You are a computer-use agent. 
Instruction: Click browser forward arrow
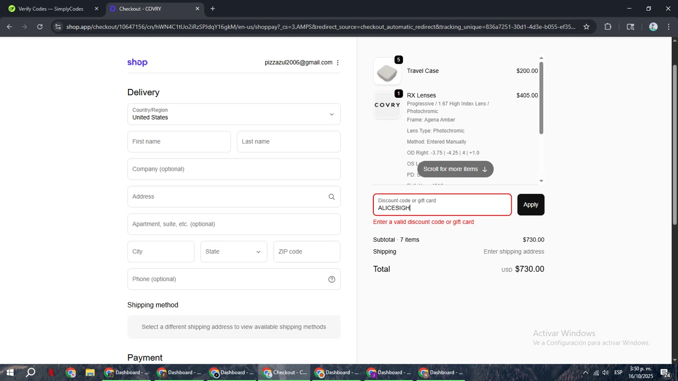coord(24,27)
